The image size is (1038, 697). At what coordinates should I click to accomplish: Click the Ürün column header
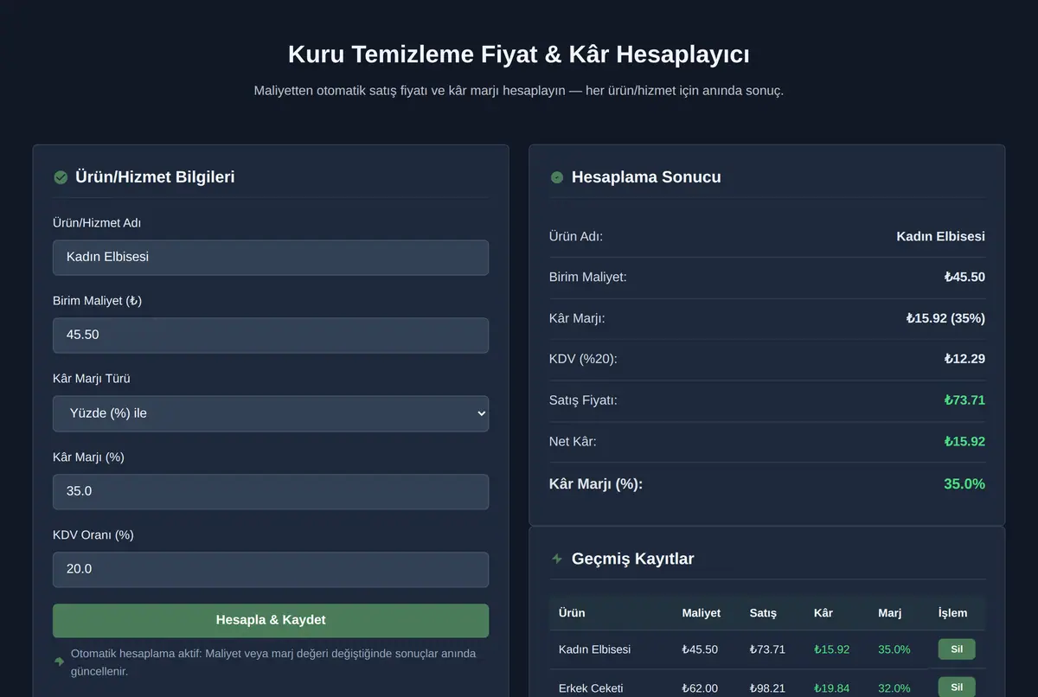572,613
